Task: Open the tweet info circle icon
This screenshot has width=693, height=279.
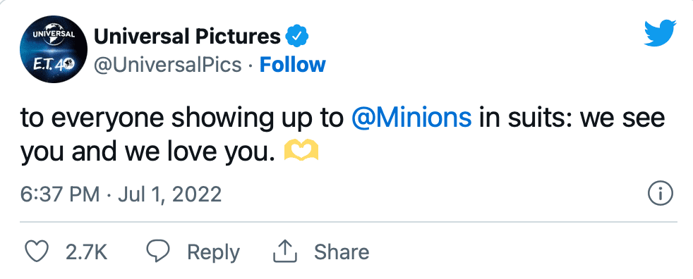Action: click(661, 194)
